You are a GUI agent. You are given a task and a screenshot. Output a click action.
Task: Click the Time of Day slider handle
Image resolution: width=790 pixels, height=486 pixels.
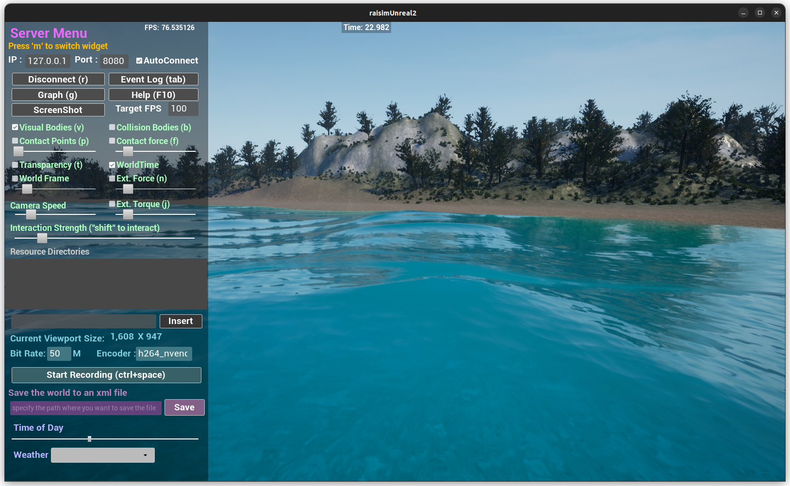[x=89, y=439]
